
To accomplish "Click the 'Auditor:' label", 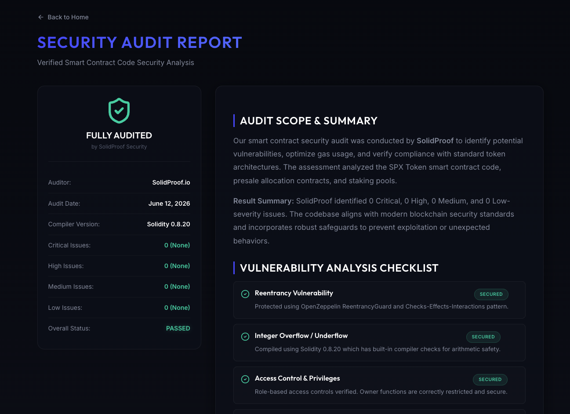I will (59, 182).
